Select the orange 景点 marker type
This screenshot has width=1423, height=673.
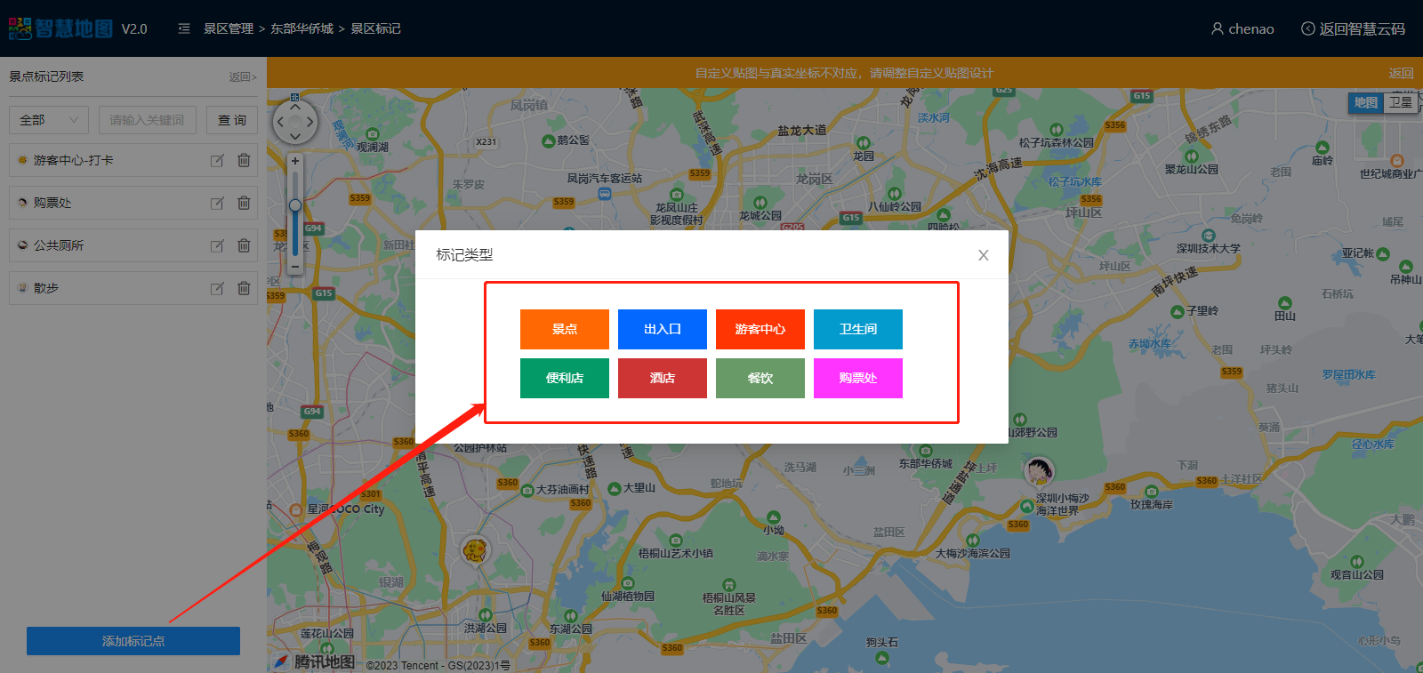[x=565, y=329]
